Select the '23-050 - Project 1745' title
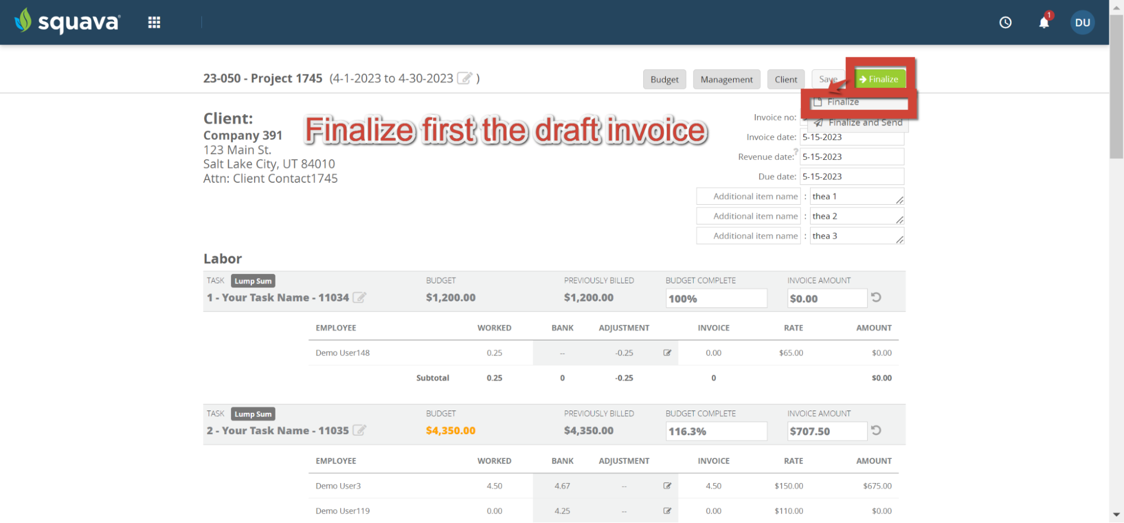 (x=263, y=78)
